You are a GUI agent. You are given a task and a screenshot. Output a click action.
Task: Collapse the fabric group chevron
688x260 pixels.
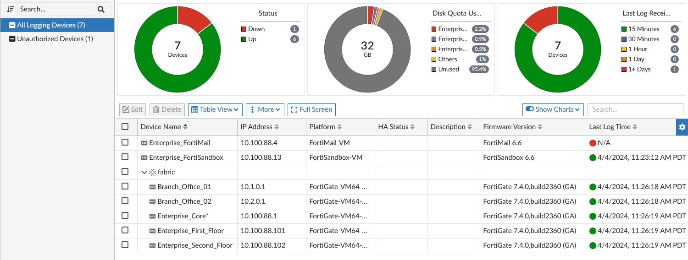144,173
